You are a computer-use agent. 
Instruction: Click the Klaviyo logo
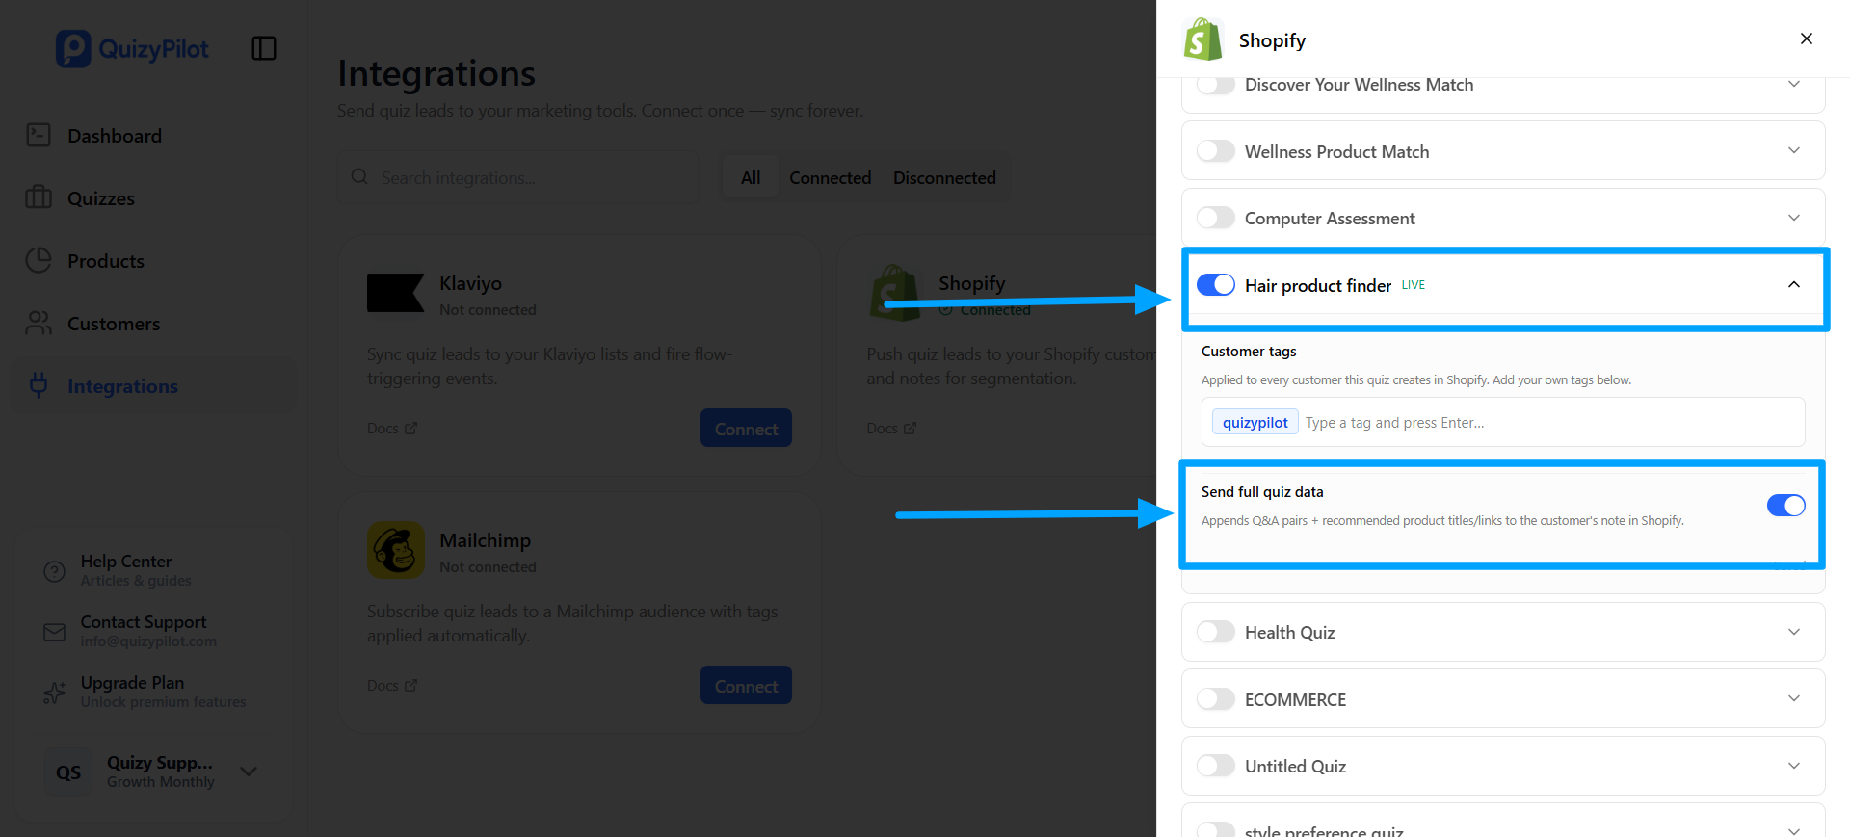[395, 293]
